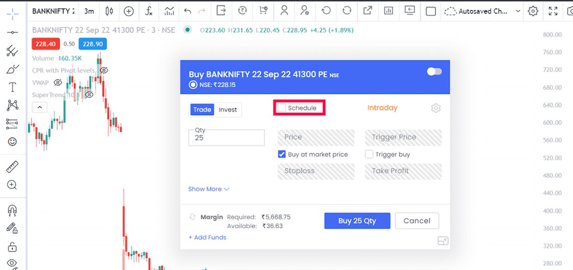Screen dimensions: 573x270
Task: Select the brush drawing tool
Action: coord(12,69)
